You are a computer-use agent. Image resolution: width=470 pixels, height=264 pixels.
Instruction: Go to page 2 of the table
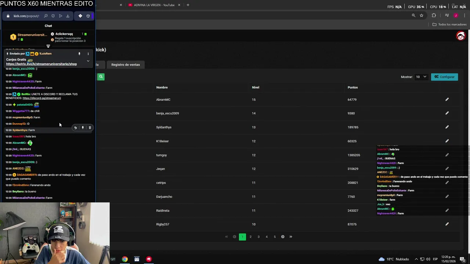[250, 237]
